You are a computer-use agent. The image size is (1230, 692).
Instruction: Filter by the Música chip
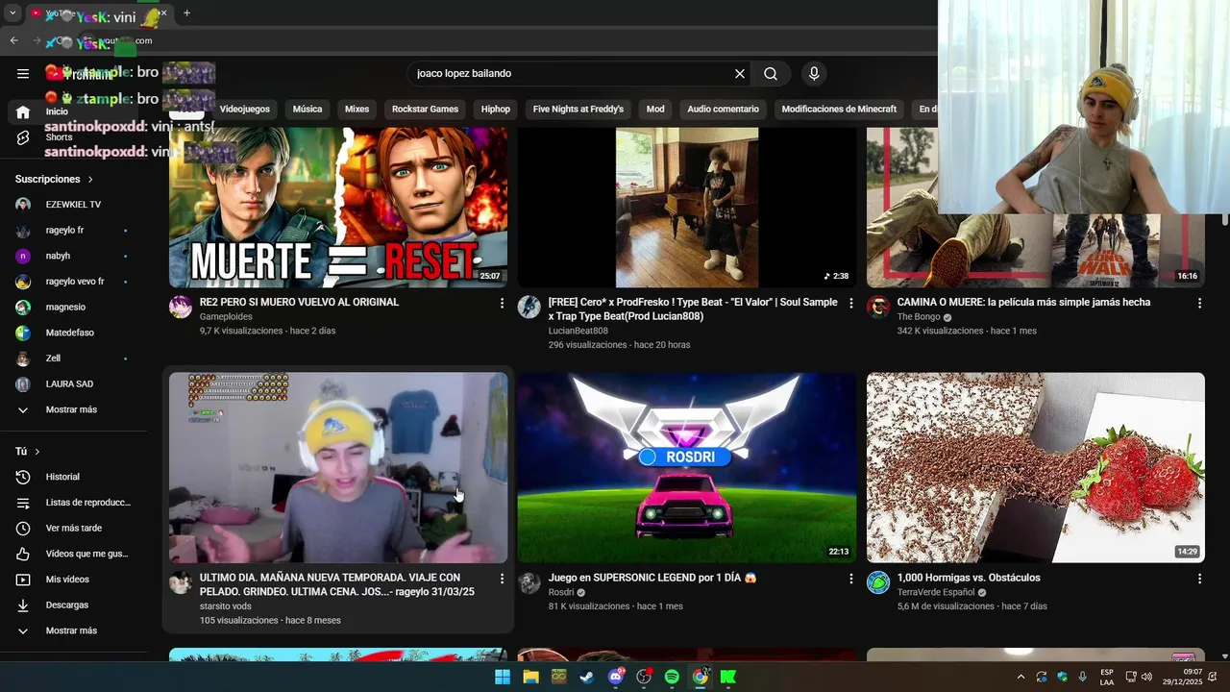pos(307,110)
